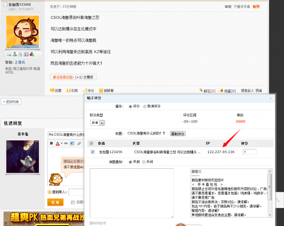Screen dimensions: 284x226
Task: Add friend using the person-plus icon
Action: point(15,54)
